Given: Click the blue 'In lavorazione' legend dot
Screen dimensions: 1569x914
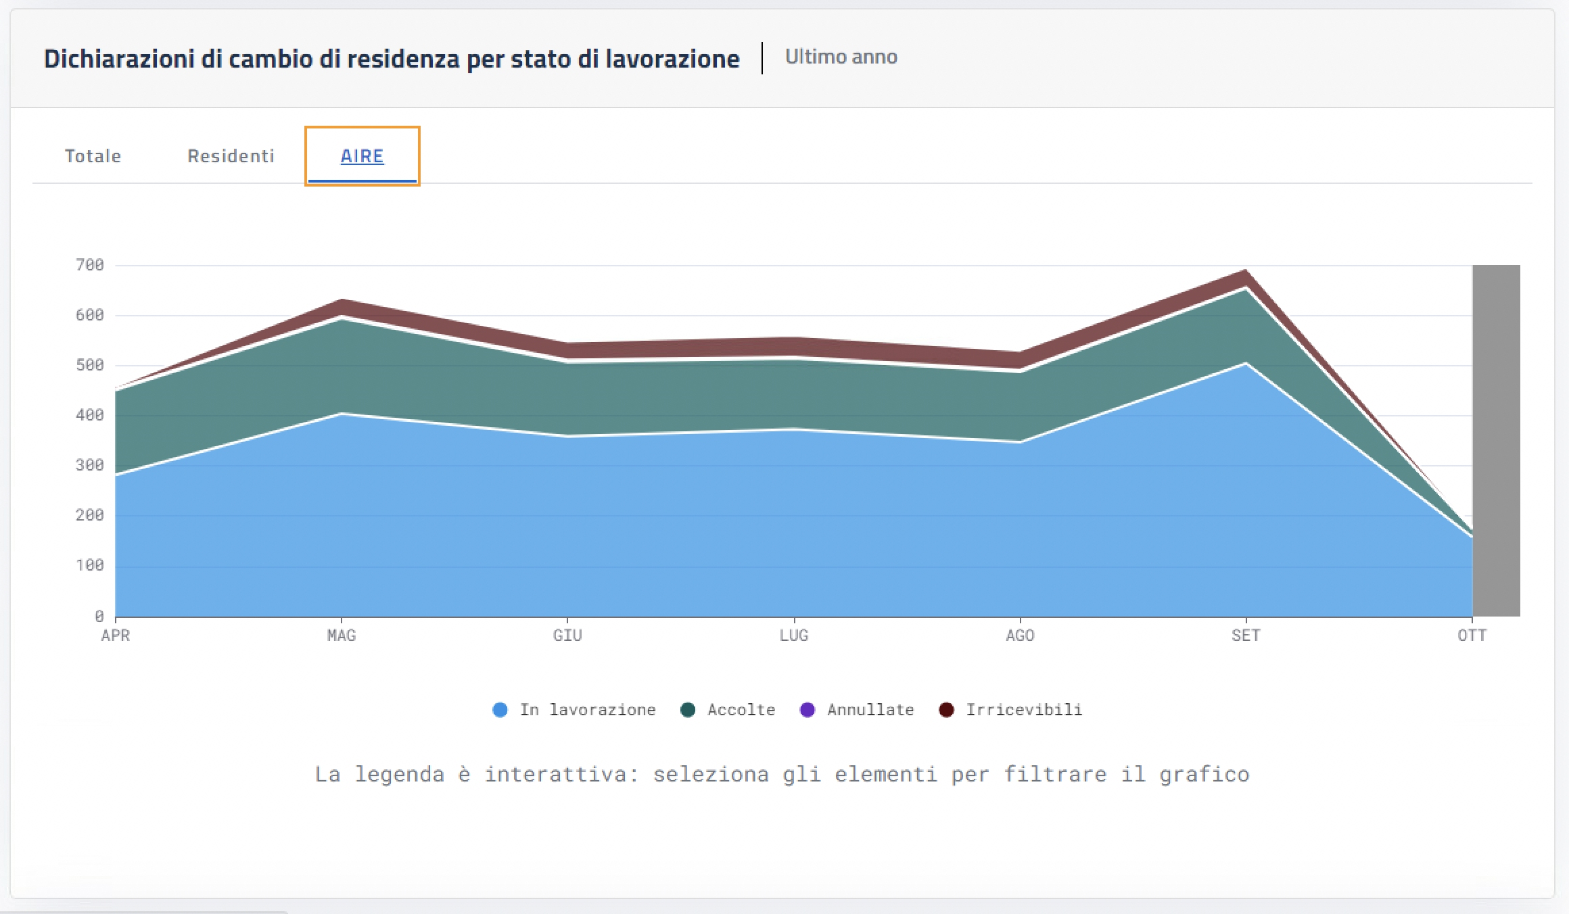Looking at the screenshot, I should click(x=498, y=710).
